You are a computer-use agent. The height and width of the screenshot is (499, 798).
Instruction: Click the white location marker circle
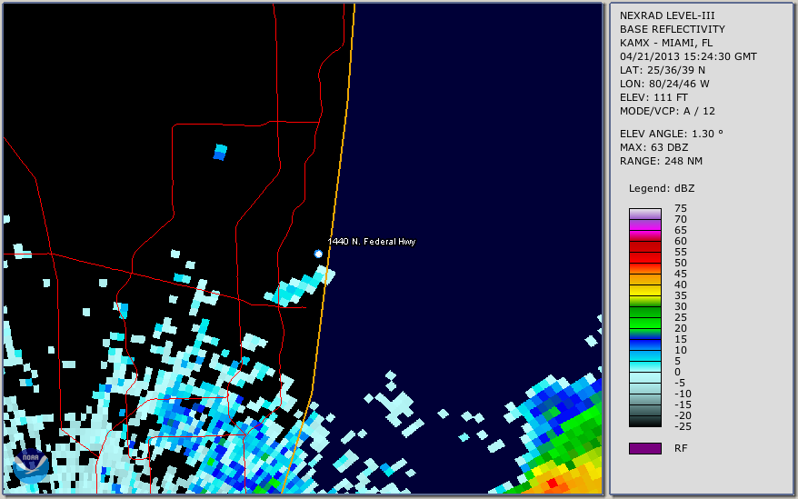tap(318, 254)
